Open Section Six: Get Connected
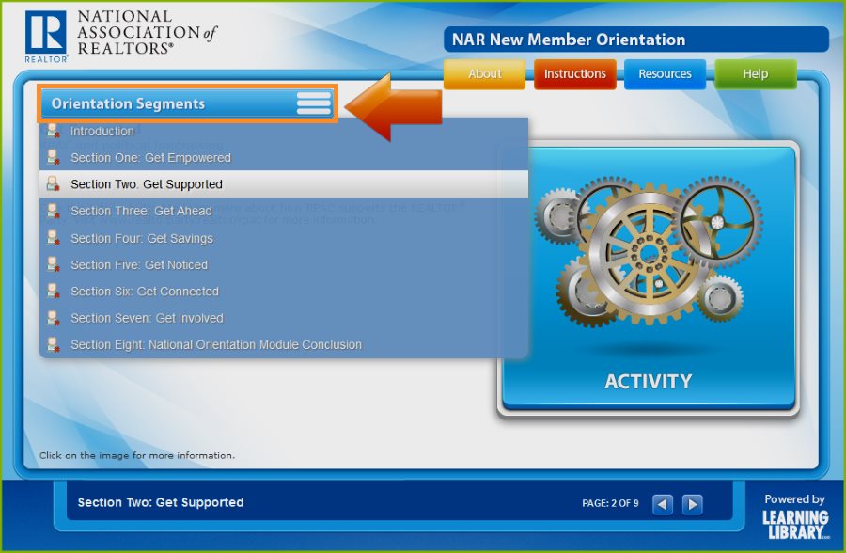 145,292
